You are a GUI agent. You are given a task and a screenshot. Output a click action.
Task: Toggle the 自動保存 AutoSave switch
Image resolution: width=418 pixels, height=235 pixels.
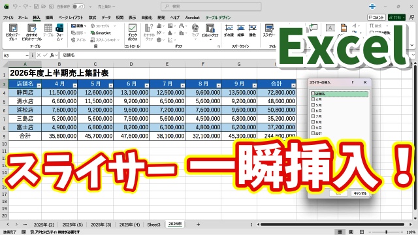tap(78, 7)
